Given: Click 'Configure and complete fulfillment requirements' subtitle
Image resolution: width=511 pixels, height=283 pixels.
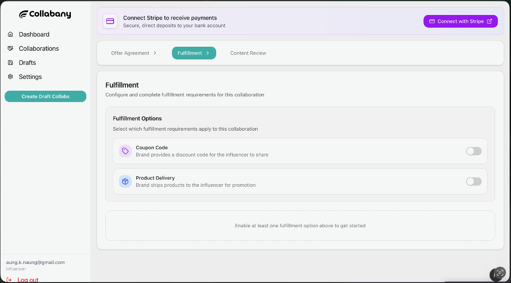Looking at the screenshot, I should pyautogui.click(x=185, y=95).
